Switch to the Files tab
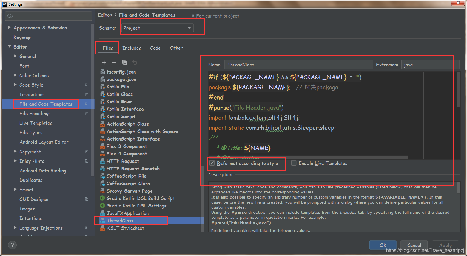467x256 pixels. [x=108, y=48]
